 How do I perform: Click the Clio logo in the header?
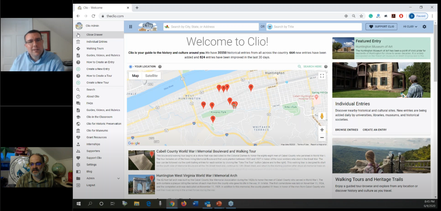148,27
